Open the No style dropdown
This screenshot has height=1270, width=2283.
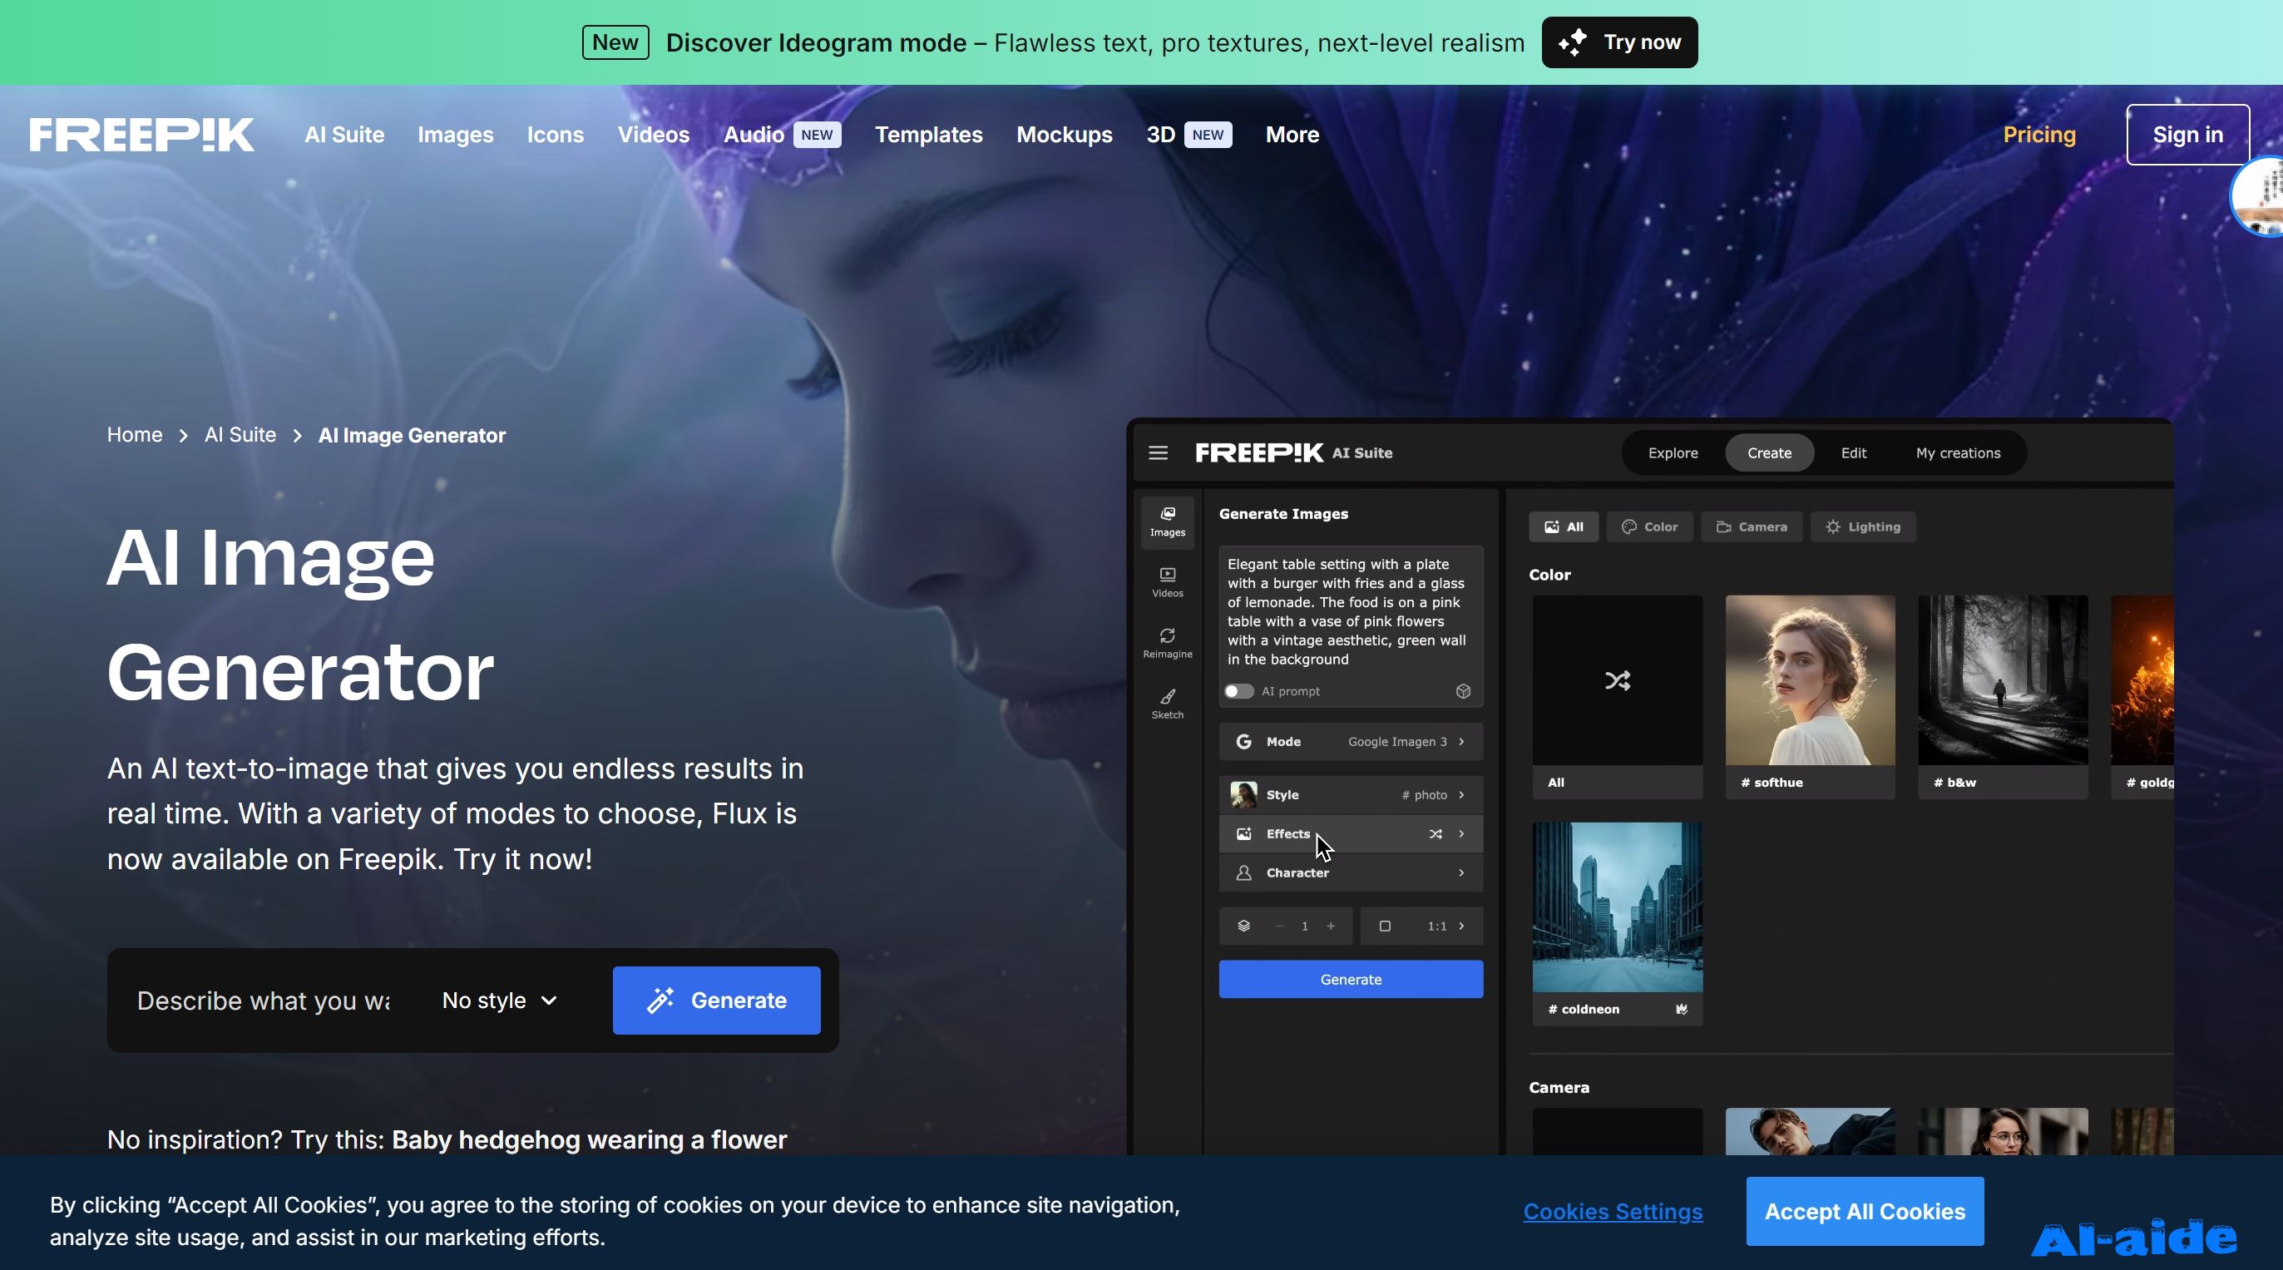499,1000
